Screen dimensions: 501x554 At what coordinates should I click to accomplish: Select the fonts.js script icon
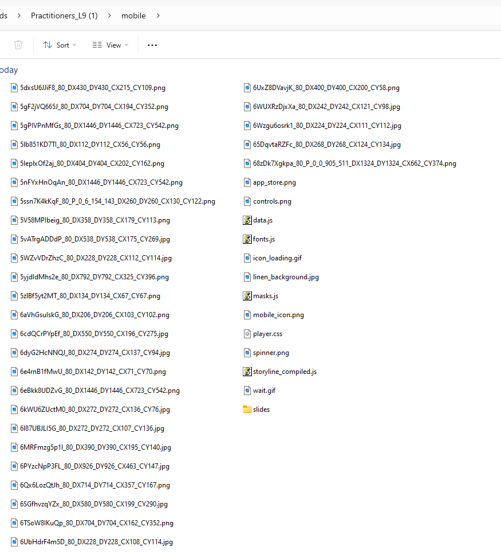click(247, 239)
